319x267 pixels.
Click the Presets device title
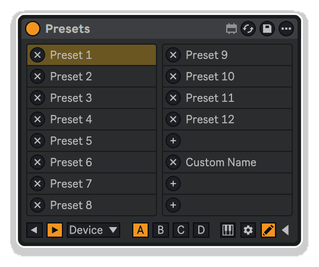pos(68,29)
